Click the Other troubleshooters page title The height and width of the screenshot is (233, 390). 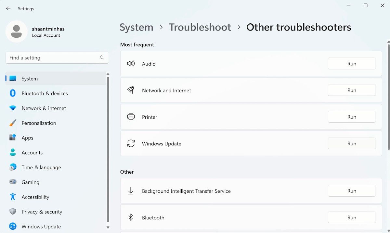[x=299, y=27]
